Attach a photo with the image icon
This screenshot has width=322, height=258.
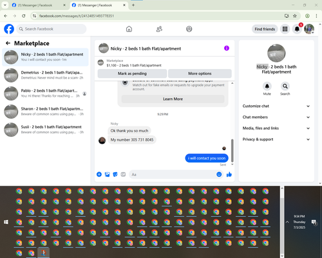pos(107,174)
